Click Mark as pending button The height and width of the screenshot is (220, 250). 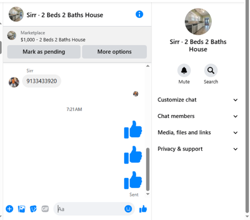[44, 51]
